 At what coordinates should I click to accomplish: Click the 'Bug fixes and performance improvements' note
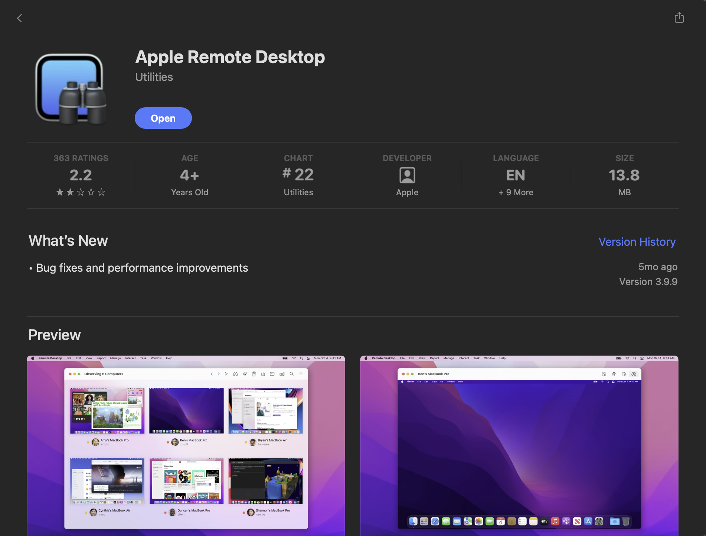point(142,268)
